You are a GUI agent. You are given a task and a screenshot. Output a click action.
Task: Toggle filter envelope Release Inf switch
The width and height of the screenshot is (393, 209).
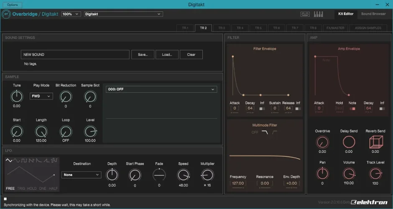pos(298,109)
